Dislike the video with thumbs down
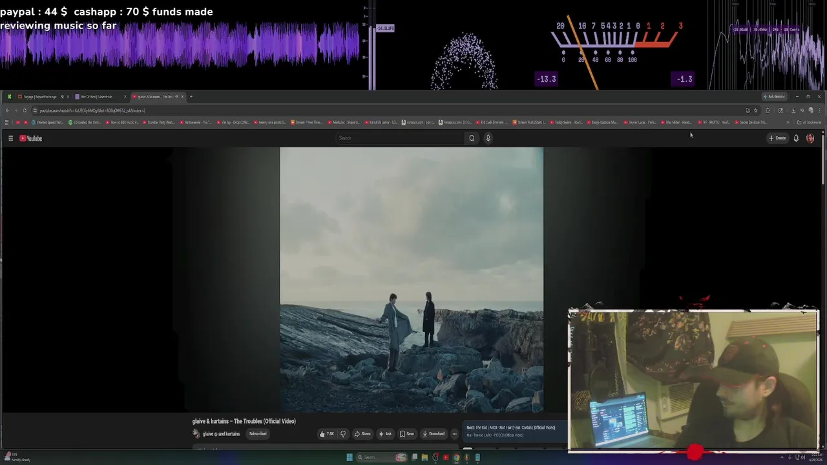Image resolution: width=827 pixels, height=465 pixels. (343, 434)
